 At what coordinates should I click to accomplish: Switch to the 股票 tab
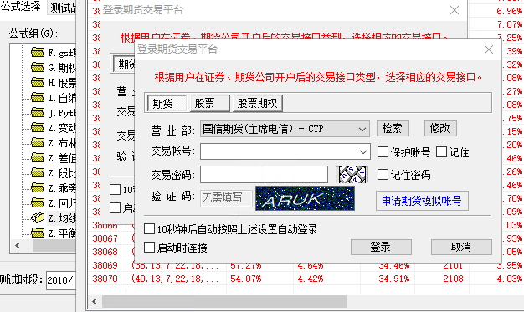[x=209, y=103]
